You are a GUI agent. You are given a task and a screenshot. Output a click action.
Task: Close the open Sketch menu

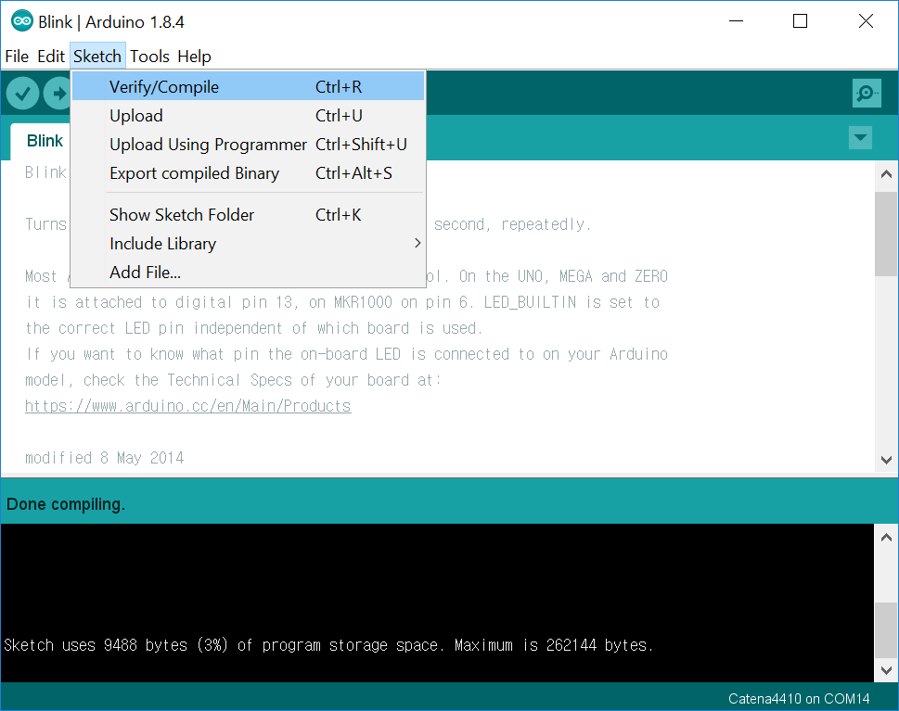click(97, 57)
